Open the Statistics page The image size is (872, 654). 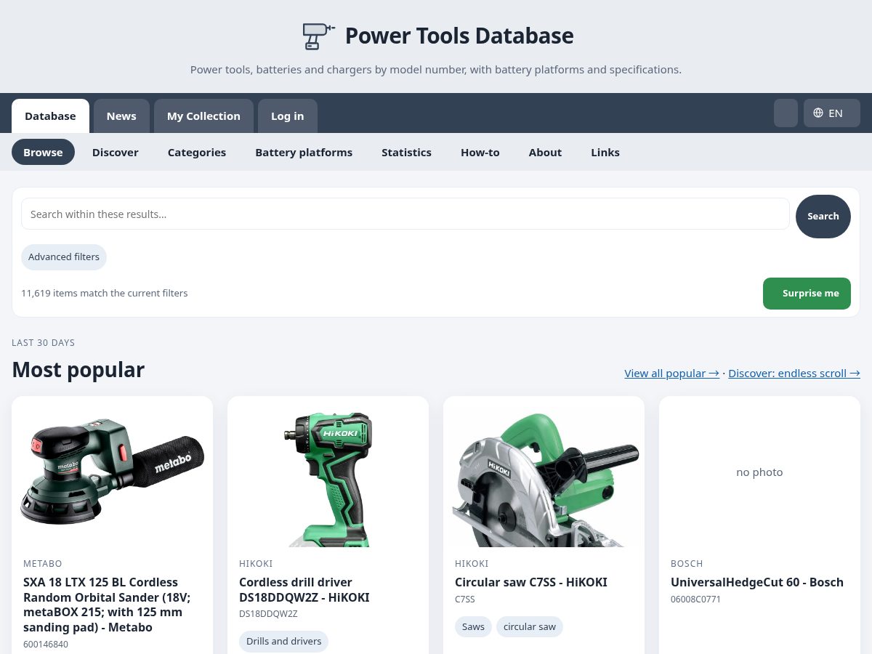(x=406, y=152)
